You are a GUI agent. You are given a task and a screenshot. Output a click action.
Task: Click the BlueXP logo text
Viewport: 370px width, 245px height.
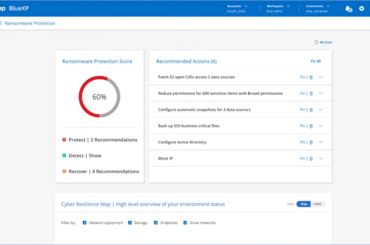(x=19, y=8)
